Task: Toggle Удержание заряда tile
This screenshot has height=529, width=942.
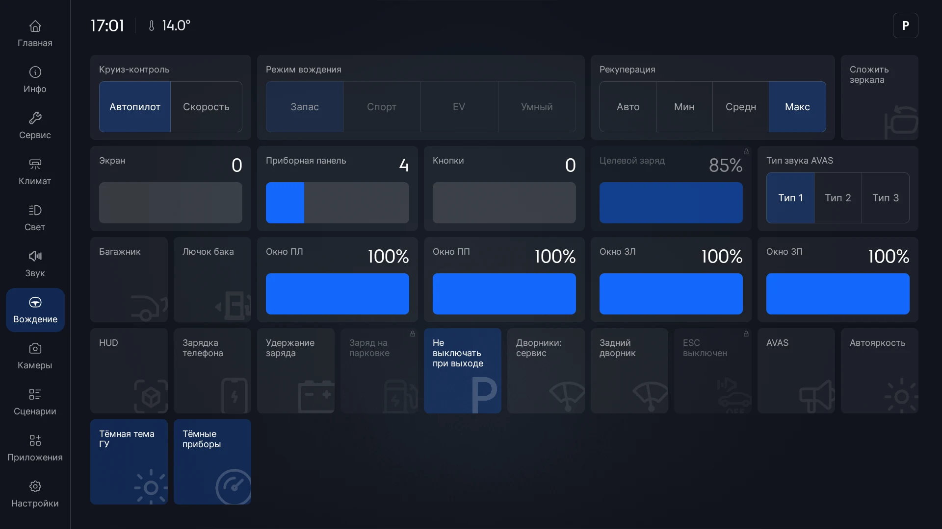Action: [296, 371]
